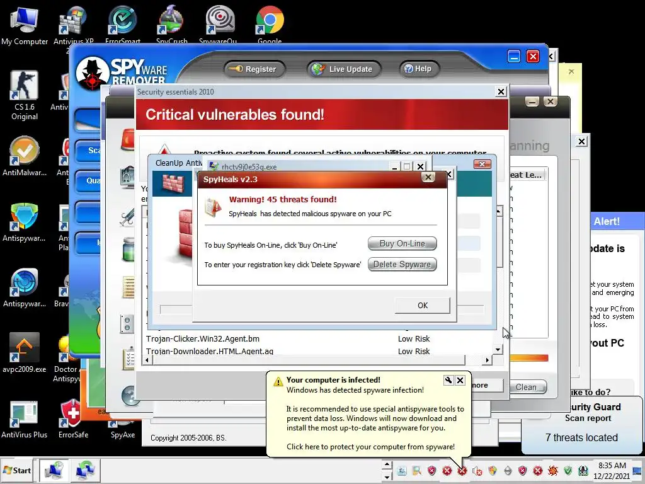Click Live Update in Spyware Remover
The height and width of the screenshot is (484, 645).
[344, 69]
